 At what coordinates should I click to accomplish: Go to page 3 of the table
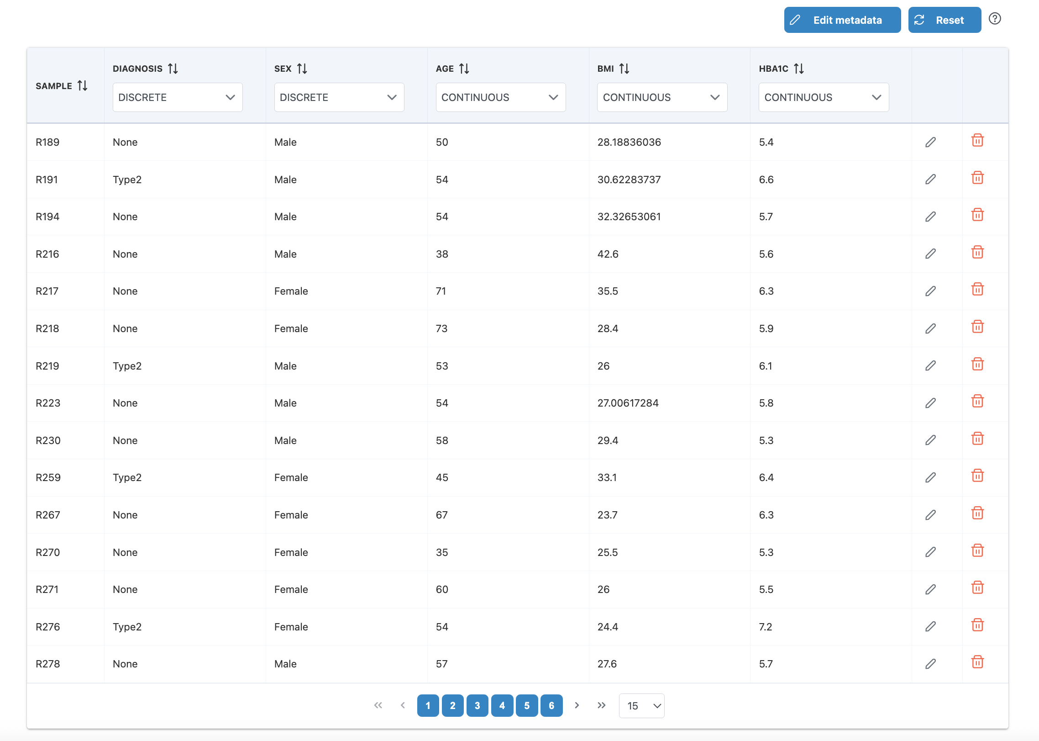tap(477, 706)
